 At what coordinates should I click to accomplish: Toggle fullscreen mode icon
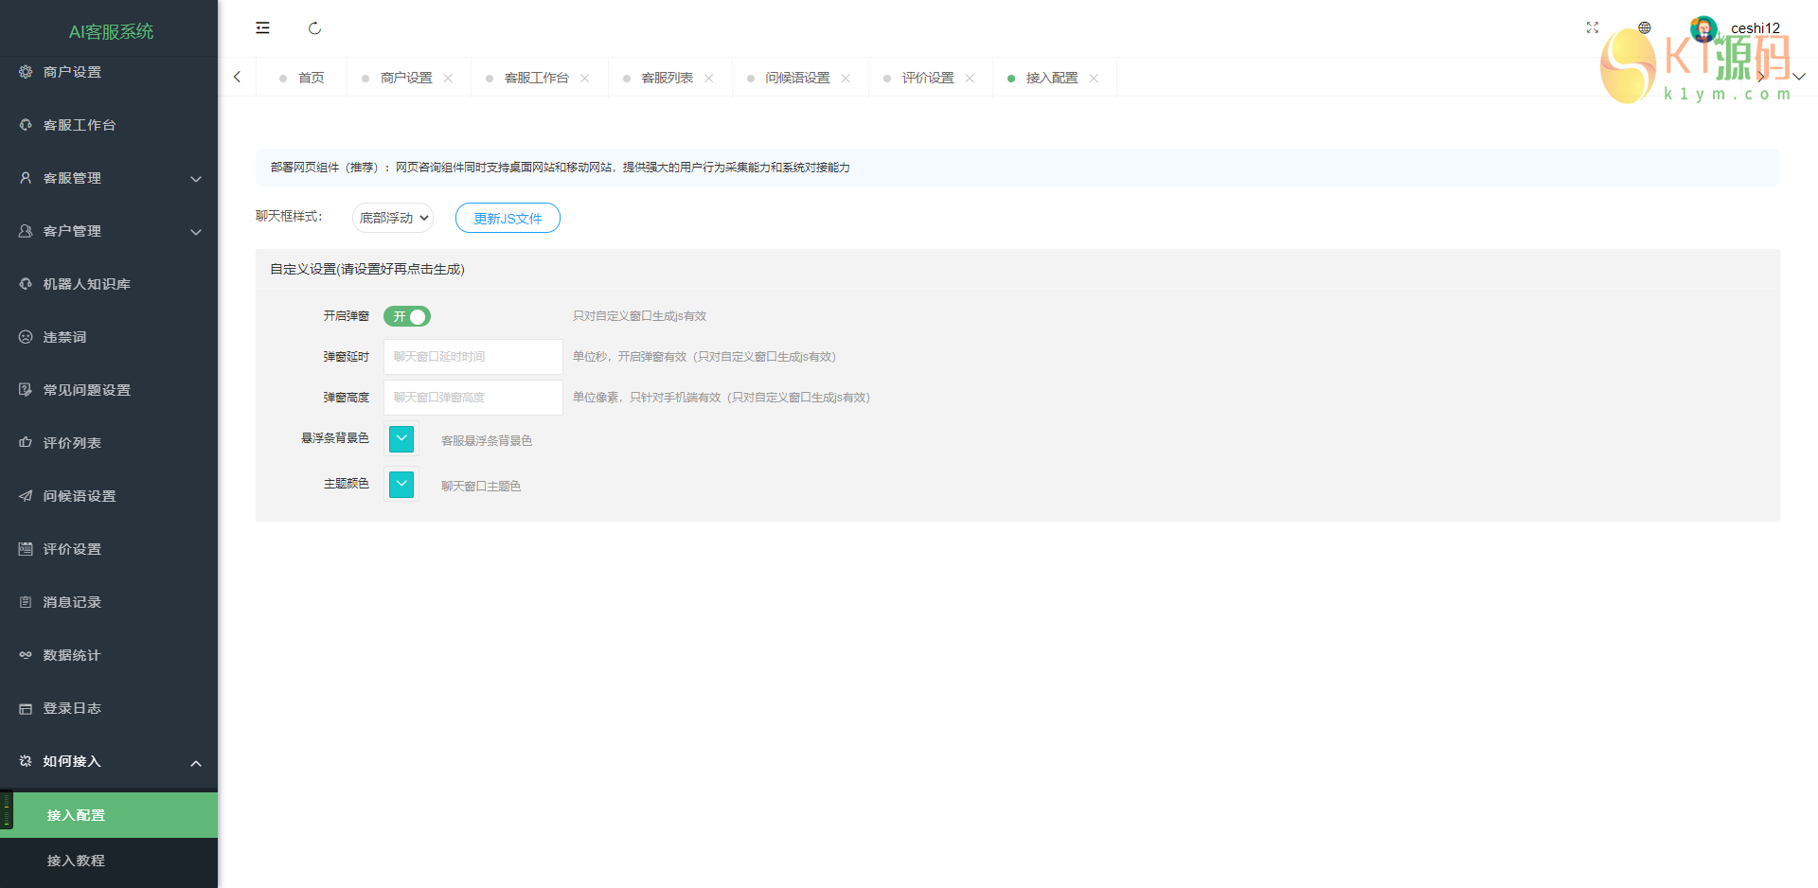click(x=1593, y=28)
